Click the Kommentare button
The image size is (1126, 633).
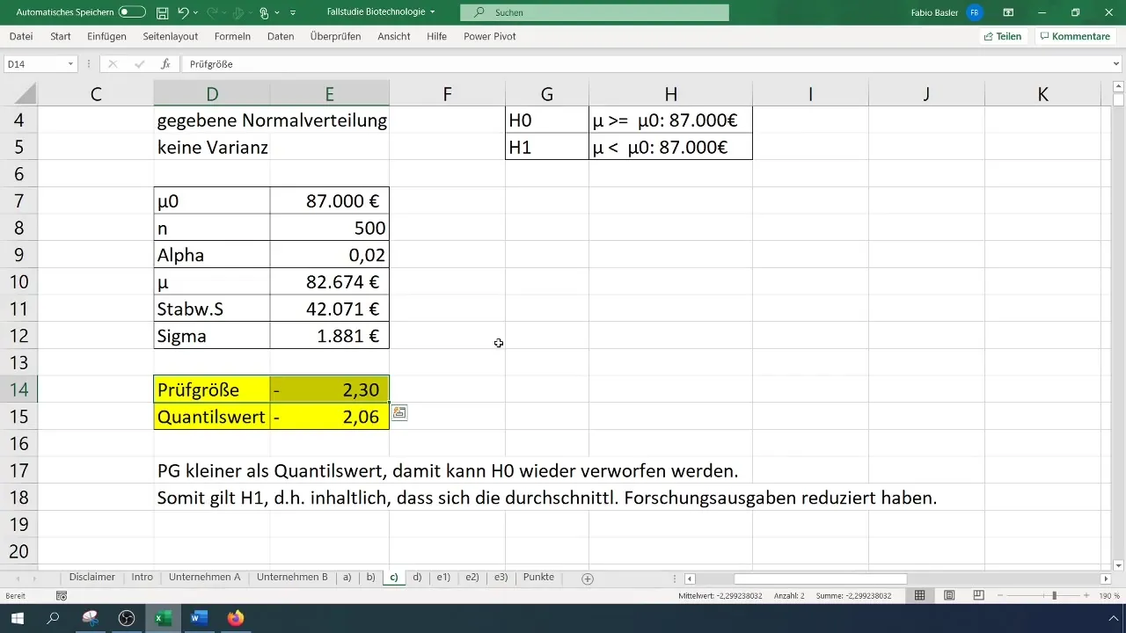[1074, 37]
